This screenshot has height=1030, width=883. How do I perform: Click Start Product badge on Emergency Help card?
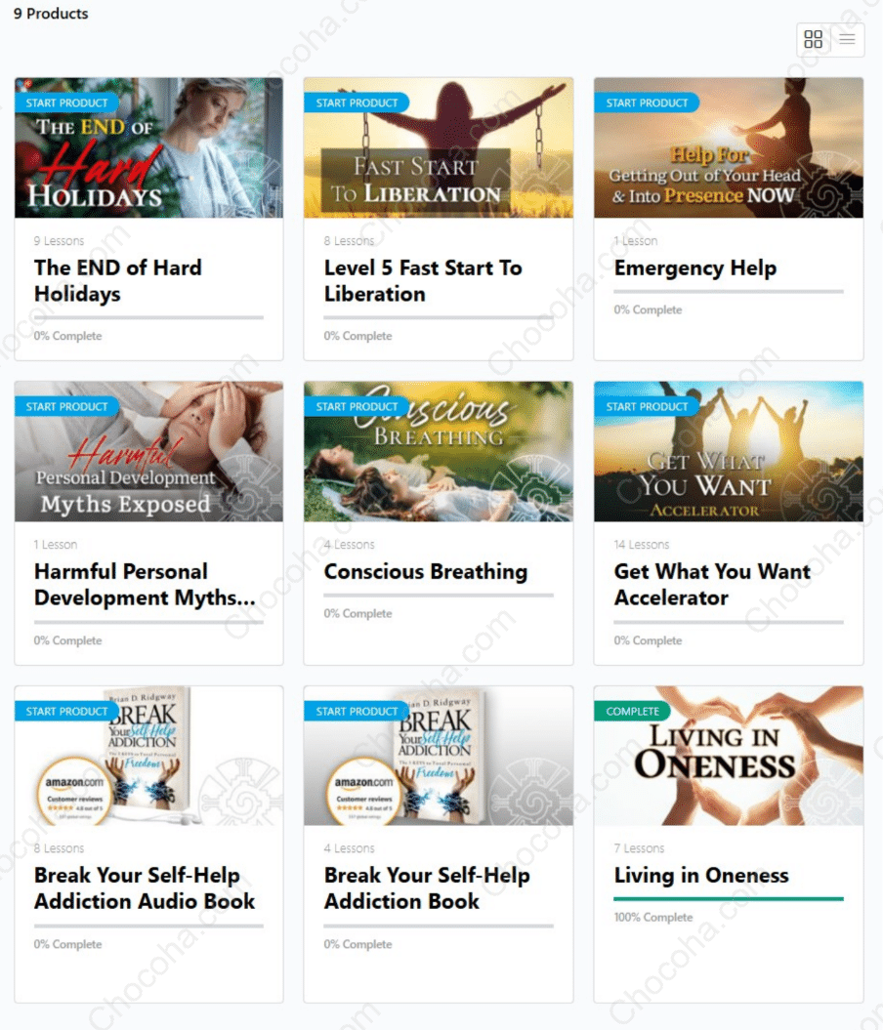647,103
